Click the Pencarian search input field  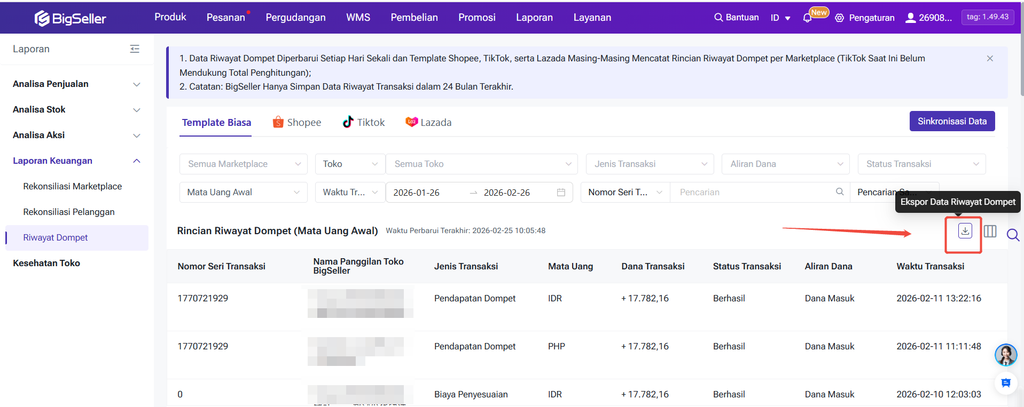(x=753, y=193)
